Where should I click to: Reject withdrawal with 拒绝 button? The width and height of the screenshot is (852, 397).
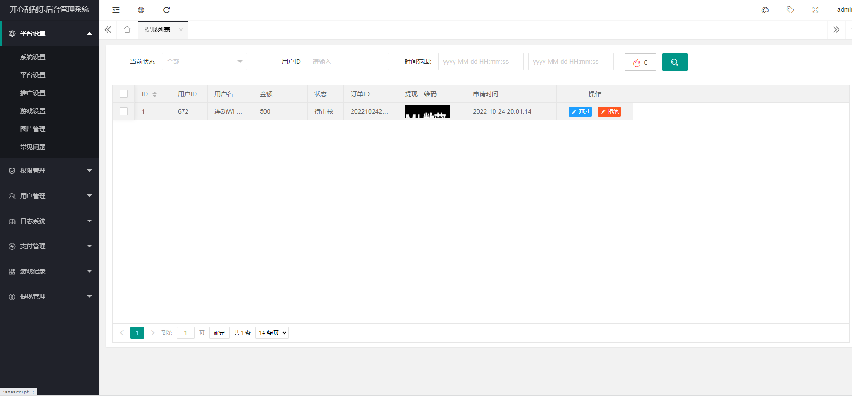609,112
